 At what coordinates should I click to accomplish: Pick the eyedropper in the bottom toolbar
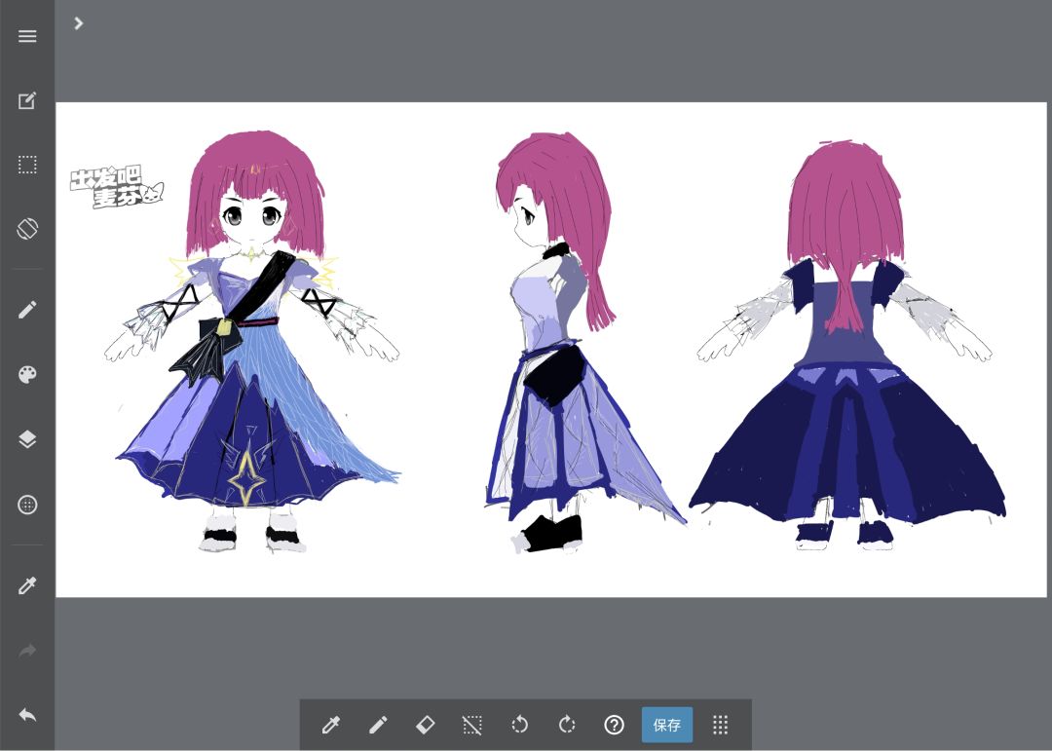click(x=331, y=725)
